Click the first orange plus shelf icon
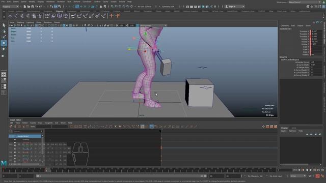This screenshot has width=326, height=183. (x=112, y=16)
